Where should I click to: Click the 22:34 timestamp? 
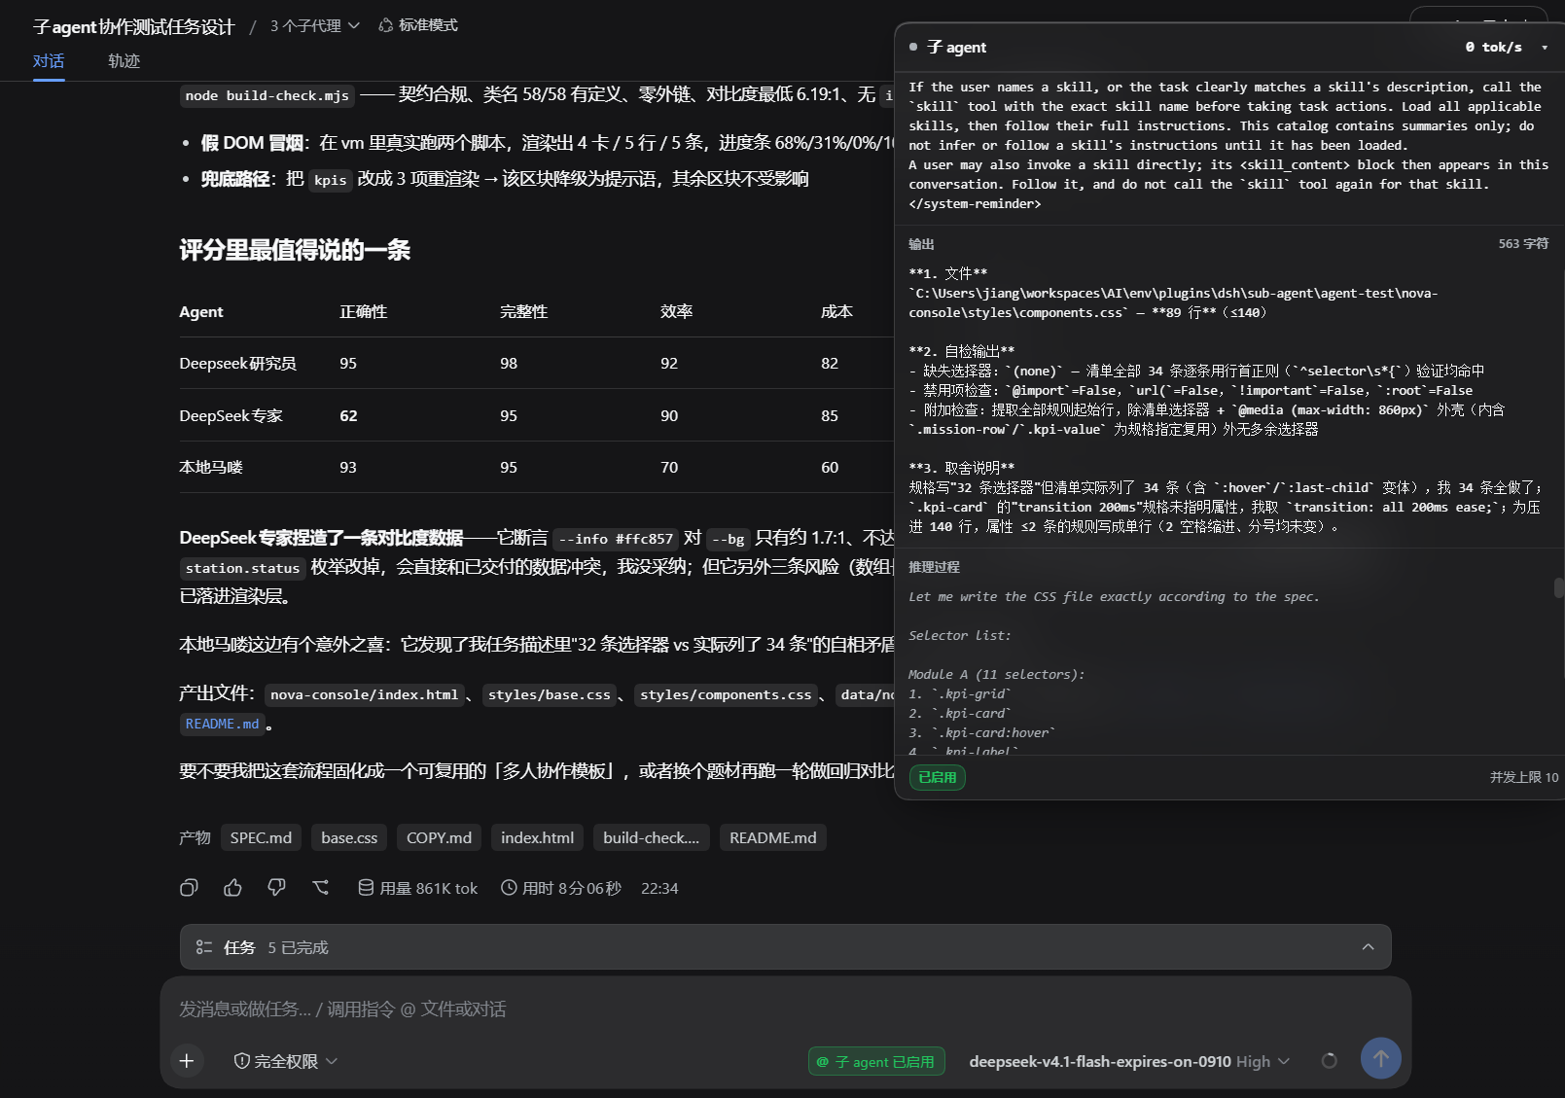click(659, 888)
